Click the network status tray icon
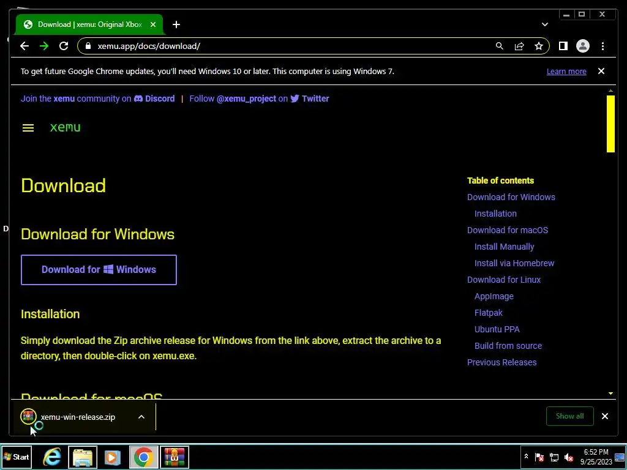627x470 pixels. coord(554,457)
